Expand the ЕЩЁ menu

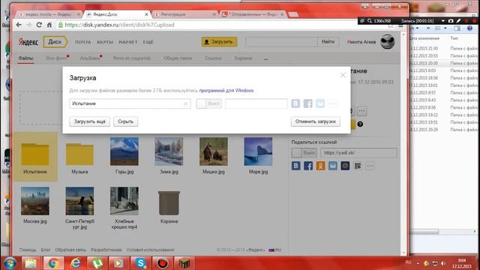coord(148,42)
